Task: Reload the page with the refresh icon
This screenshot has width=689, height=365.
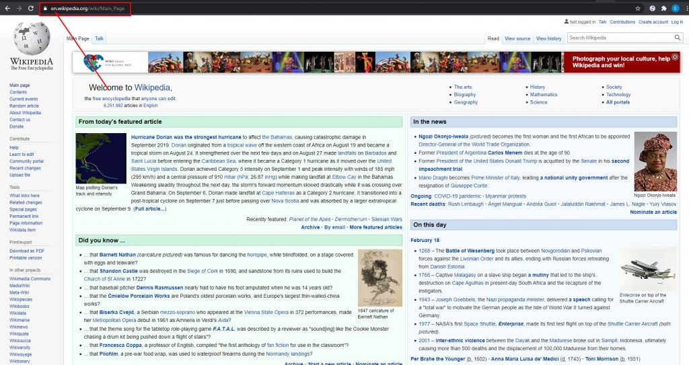Action: 31,8
